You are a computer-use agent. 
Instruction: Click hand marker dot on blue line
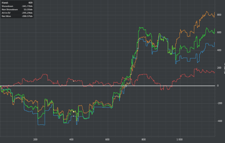click(x=74, y=116)
